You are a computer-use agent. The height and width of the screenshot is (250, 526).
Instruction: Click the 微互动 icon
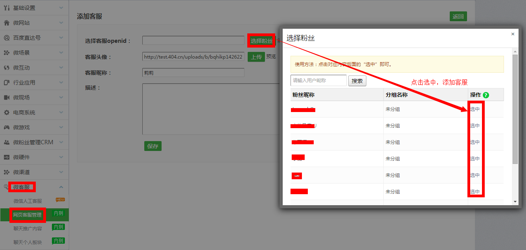(6, 68)
